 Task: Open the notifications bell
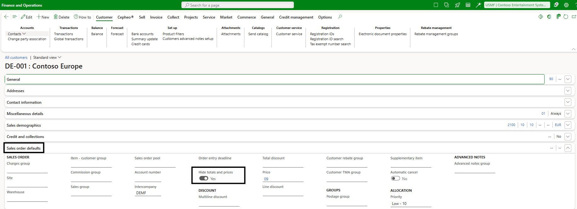point(556,5)
